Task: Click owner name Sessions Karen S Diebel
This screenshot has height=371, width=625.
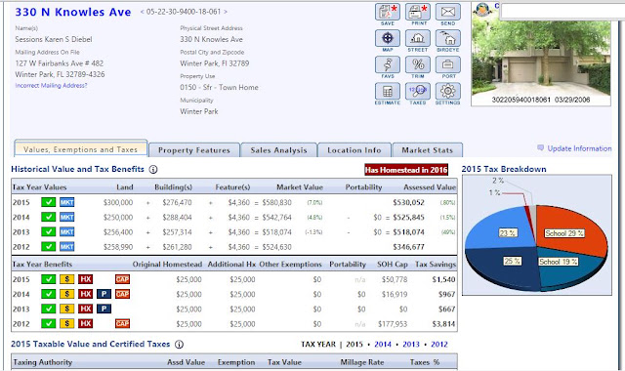Action: point(54,39)
